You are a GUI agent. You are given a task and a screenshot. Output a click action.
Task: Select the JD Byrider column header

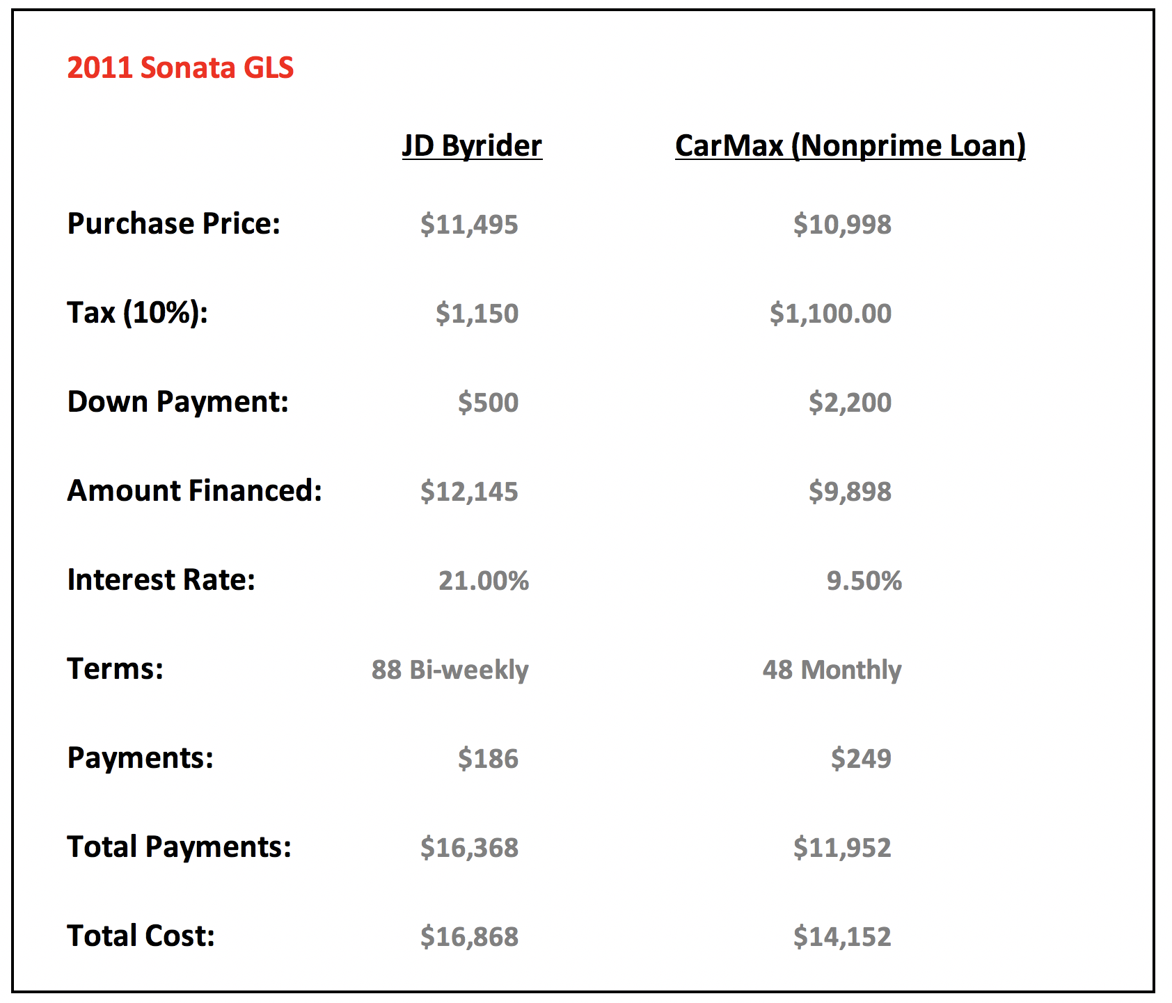(472, 146)
